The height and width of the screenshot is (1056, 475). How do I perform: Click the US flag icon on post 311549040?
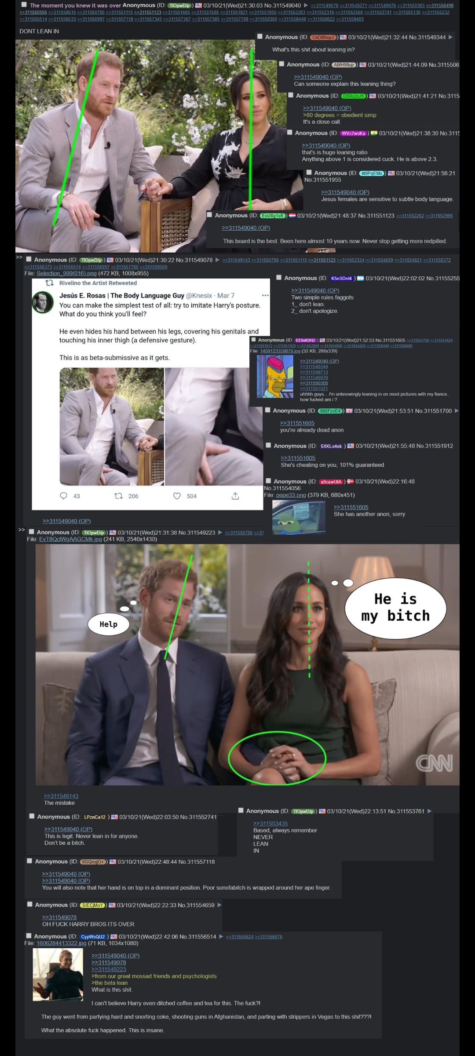click(198, 5)
